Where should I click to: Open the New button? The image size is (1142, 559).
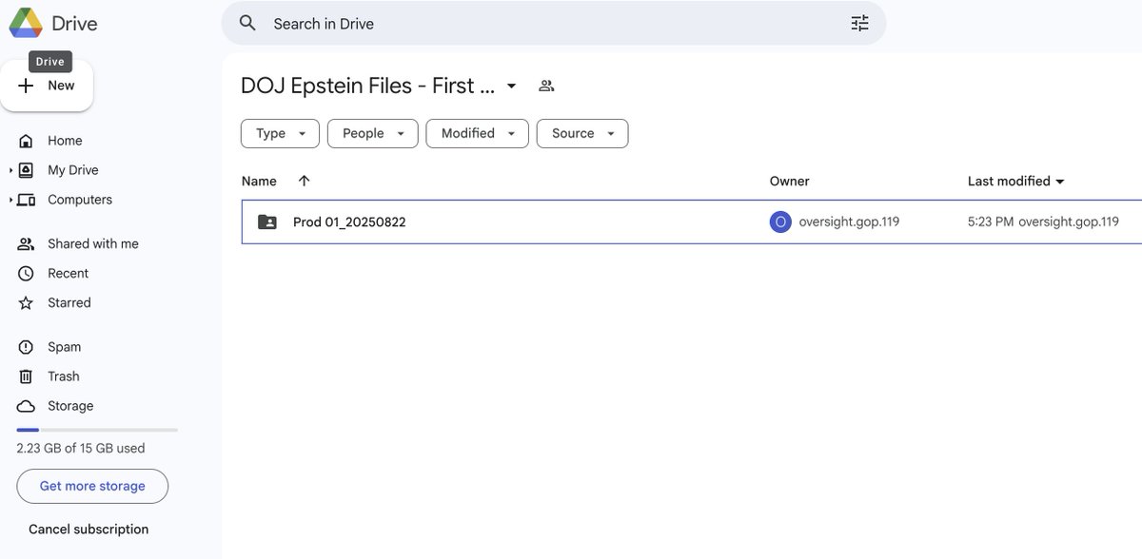tap(47, 86)
